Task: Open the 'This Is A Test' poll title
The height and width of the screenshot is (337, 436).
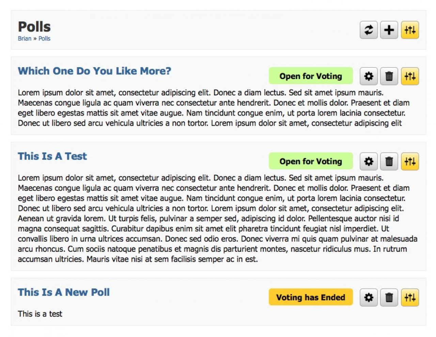Action: click(x=52, y=156)
